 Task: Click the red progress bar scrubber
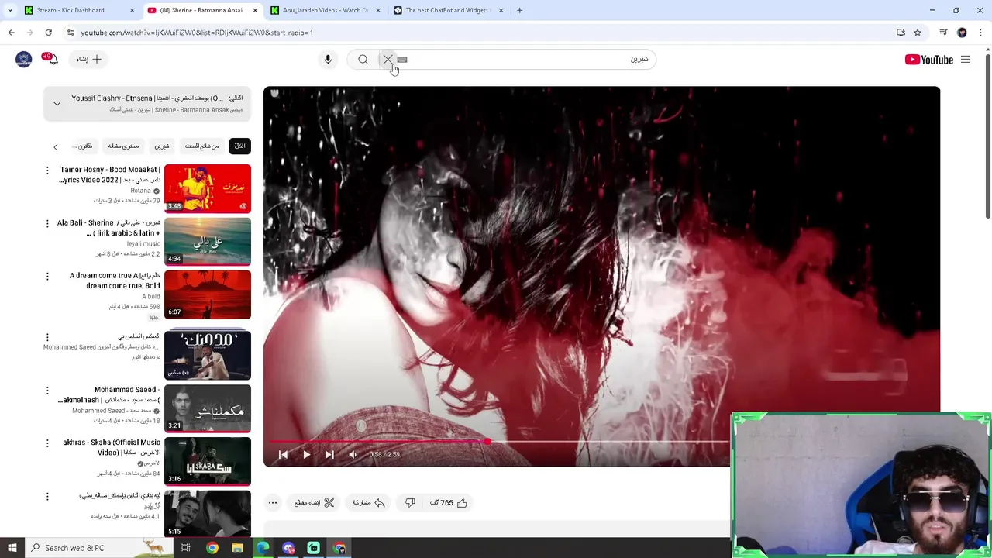pyautogui.click(x=487, y=442)
